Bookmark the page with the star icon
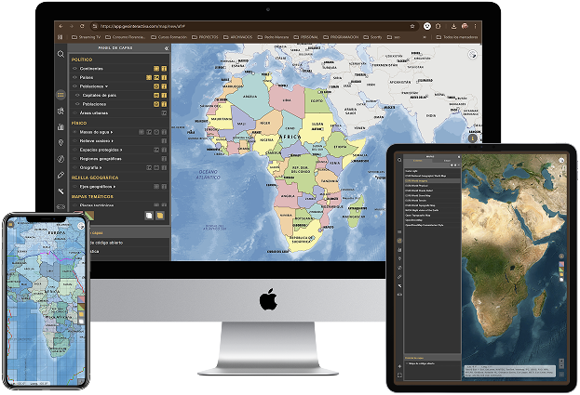This screenshot has width=580, height=395. 412,26
